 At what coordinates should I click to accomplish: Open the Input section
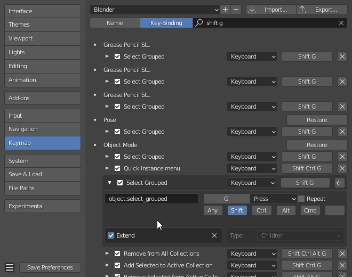pos(43,116)
